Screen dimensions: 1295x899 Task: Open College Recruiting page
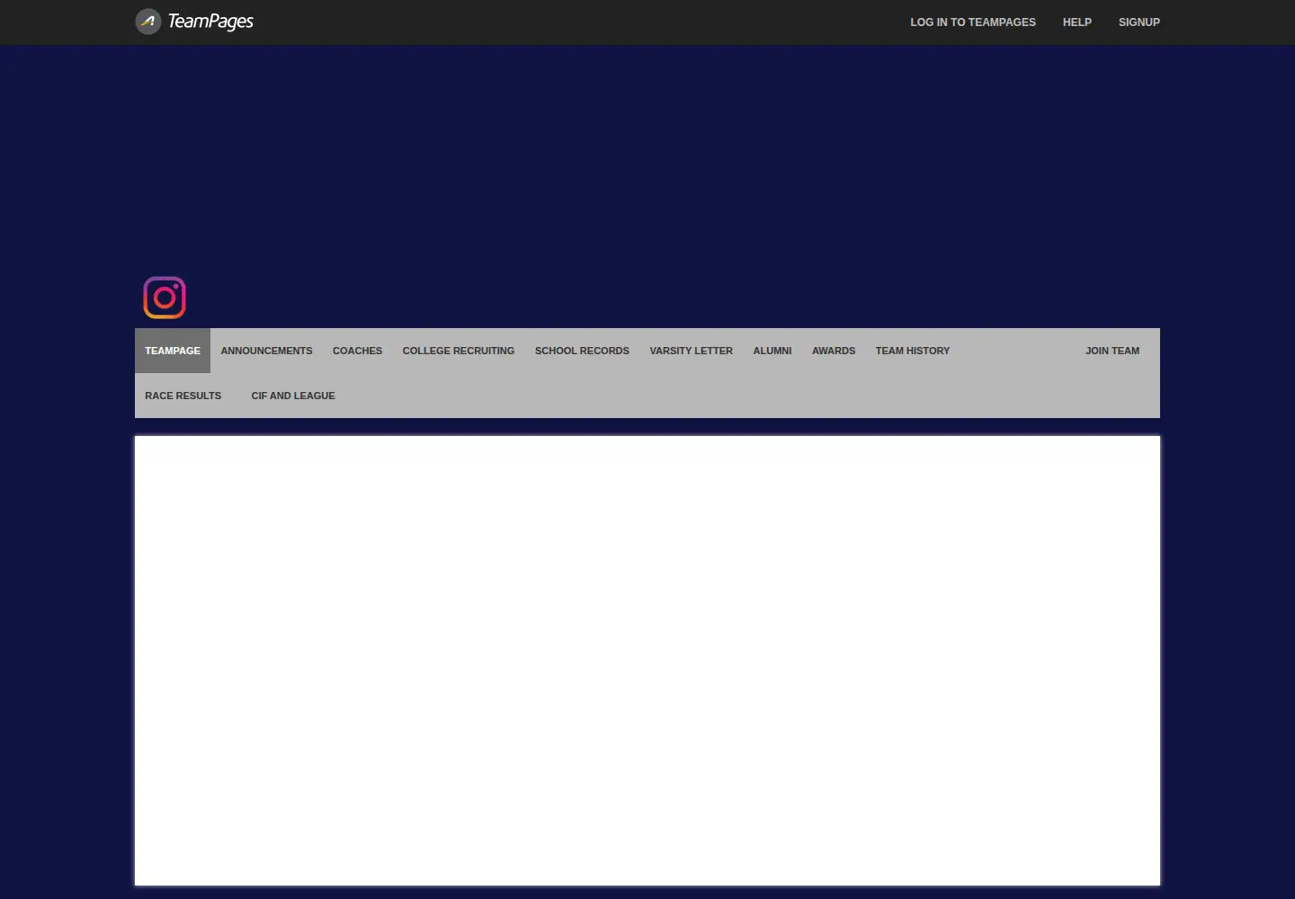click(459, 351)
